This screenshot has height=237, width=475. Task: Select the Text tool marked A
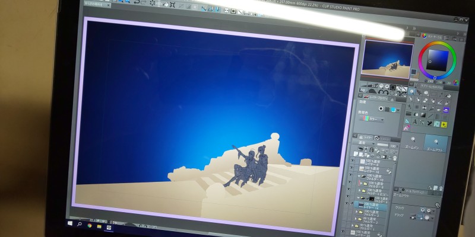pyautogui.click(x=415, y=121)
